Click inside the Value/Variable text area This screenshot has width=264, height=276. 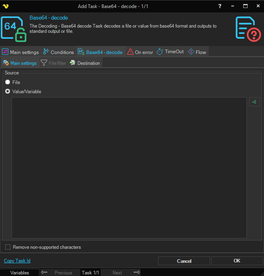click(x=129, y=167)
